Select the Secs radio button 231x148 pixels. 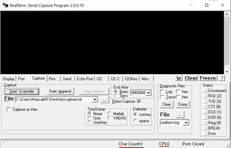(115, 96)
